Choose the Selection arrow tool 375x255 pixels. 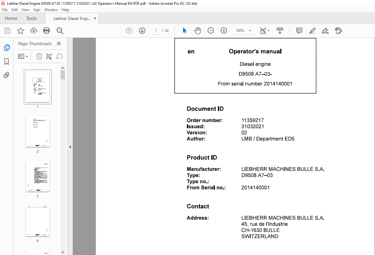(x=185, y=31)
